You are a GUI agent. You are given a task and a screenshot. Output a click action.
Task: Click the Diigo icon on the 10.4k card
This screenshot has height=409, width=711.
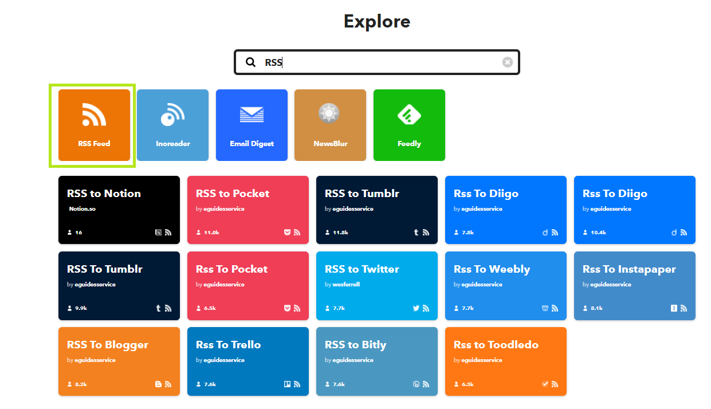674,233
